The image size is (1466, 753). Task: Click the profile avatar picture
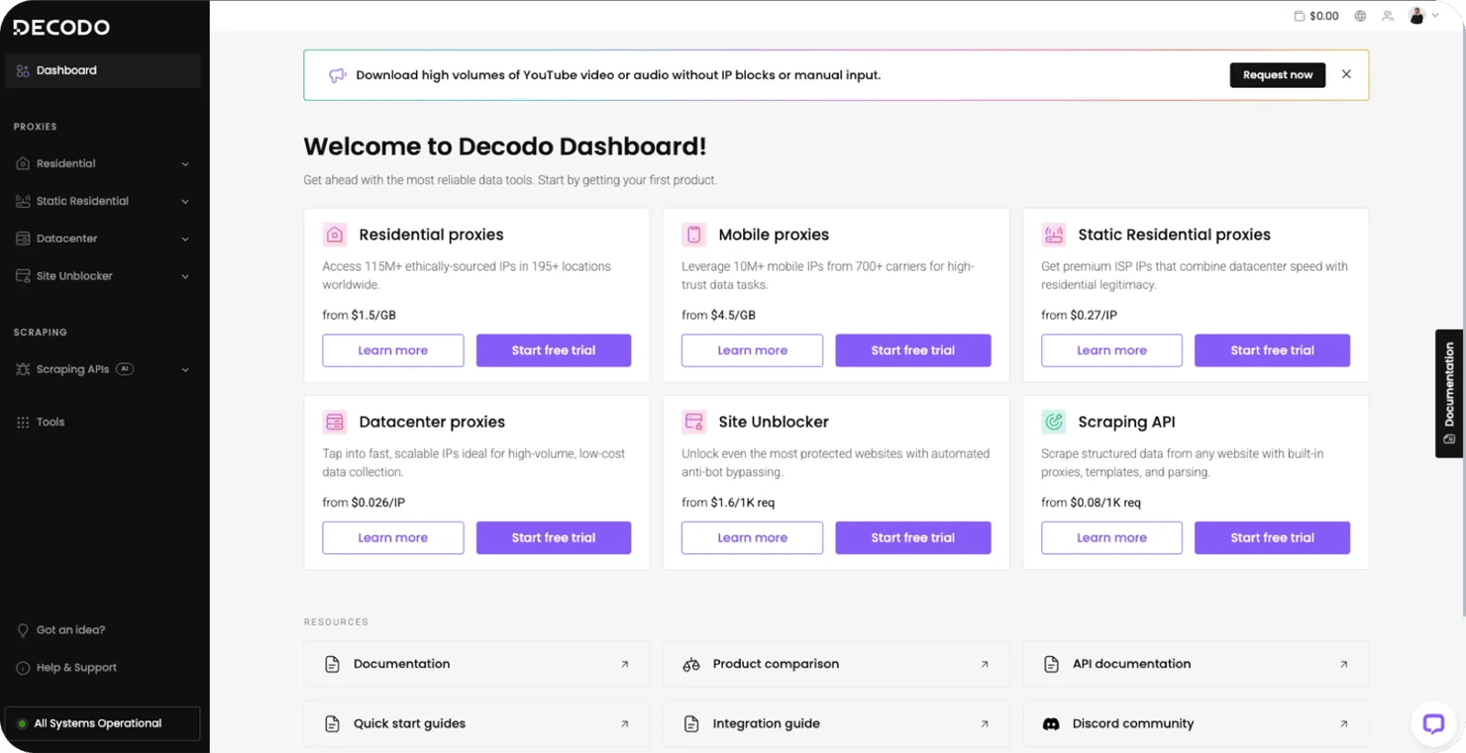point(1417,16)
